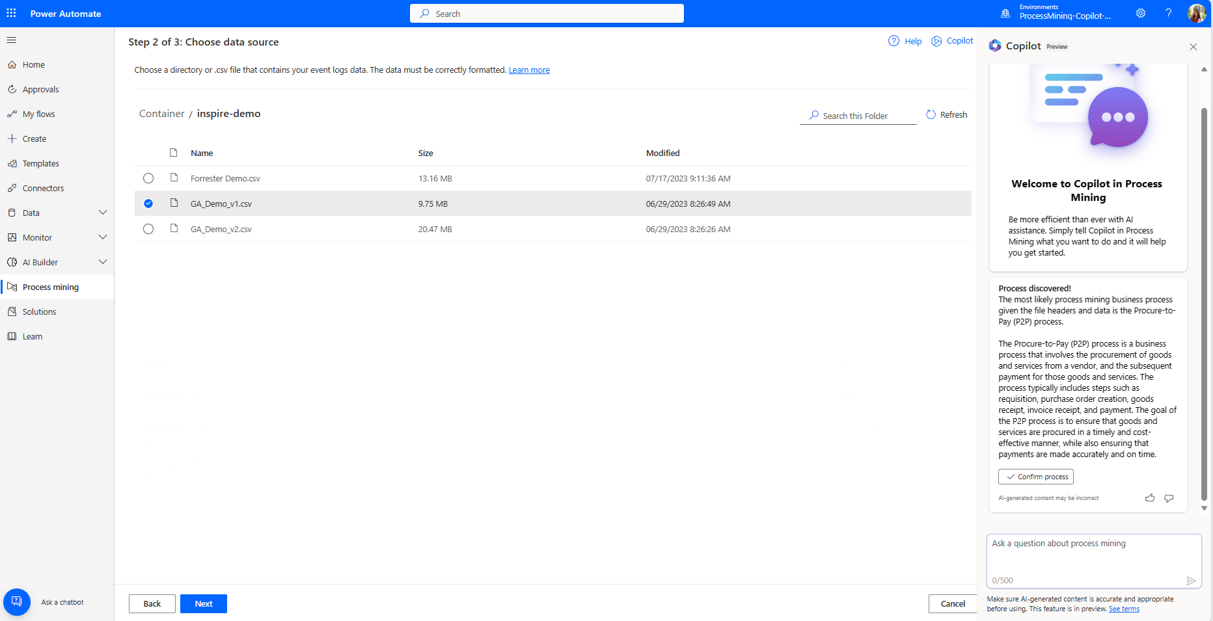Refresh the inspire-demo folder listing

pos(947,114)
